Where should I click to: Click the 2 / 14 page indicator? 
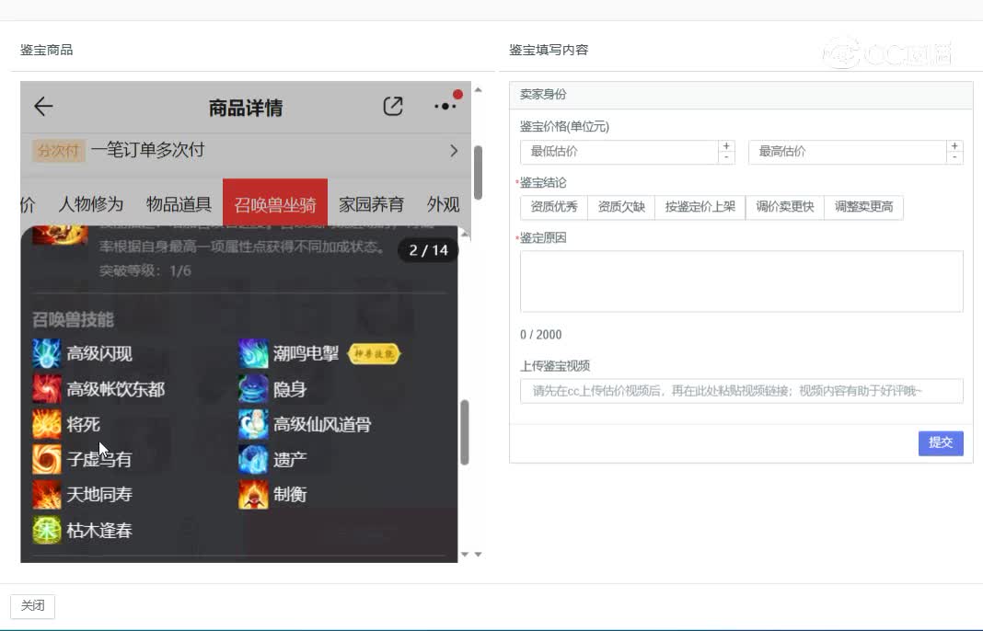[x=428, y=250]
